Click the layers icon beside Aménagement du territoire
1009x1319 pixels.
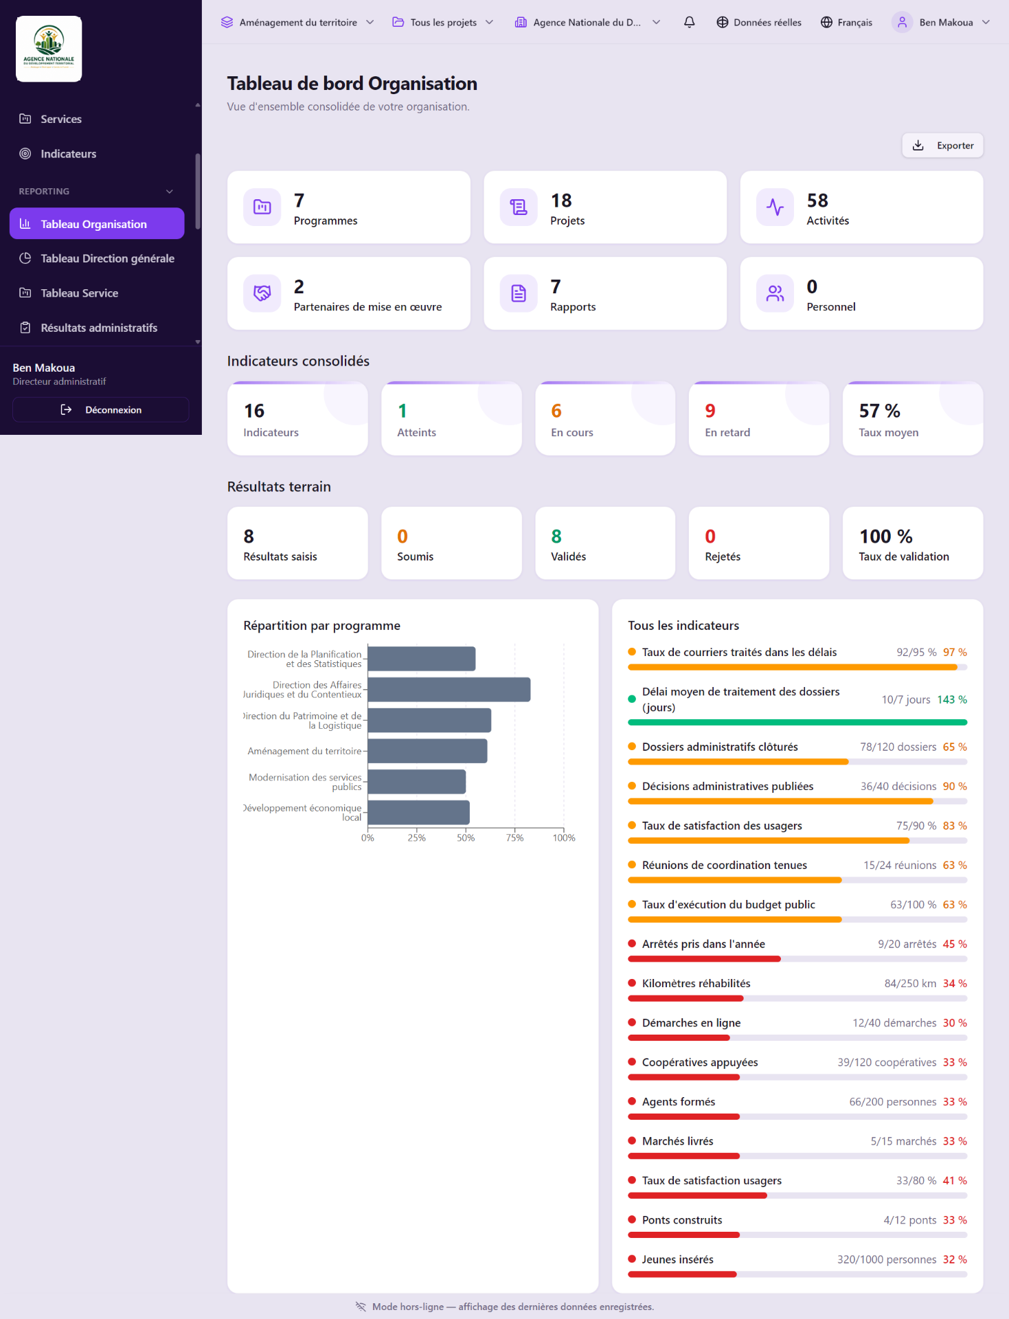coord(227,22)
